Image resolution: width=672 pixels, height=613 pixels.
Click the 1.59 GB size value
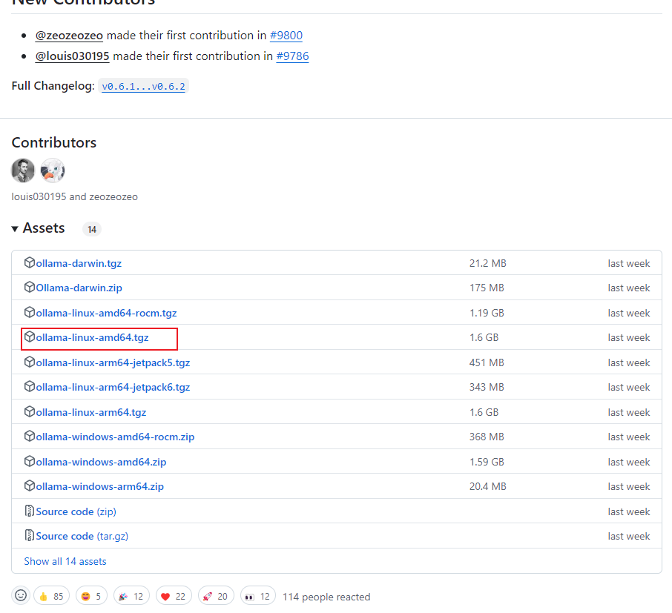click(487, 463)
